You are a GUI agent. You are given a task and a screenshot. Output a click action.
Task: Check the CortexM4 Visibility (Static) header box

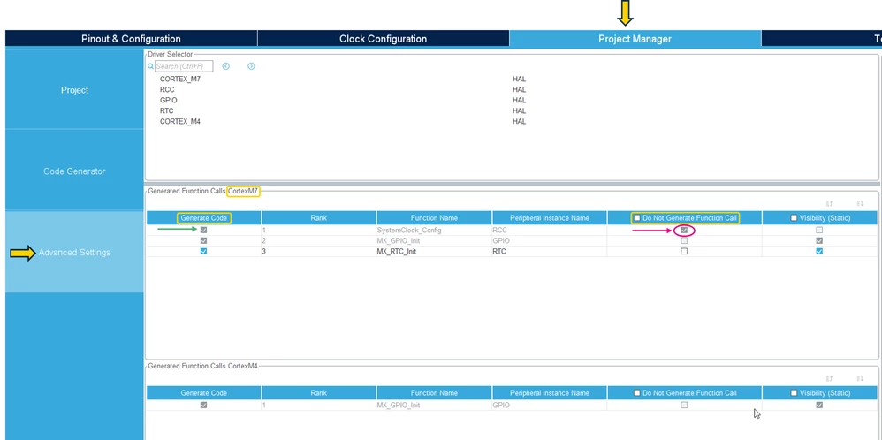pyautogui.click(x=794, y=393)
